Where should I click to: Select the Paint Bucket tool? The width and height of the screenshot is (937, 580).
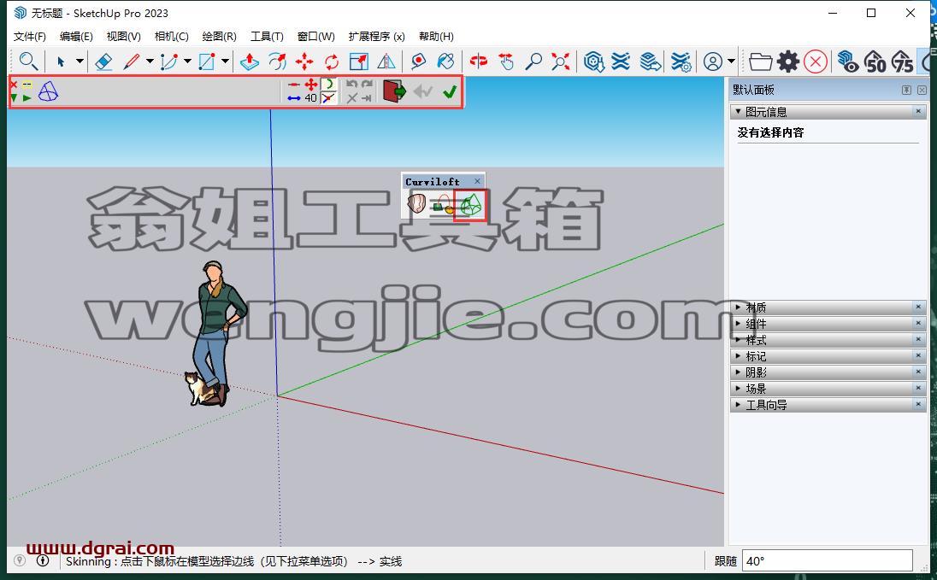pyautogui.click(x=445, y=61)
